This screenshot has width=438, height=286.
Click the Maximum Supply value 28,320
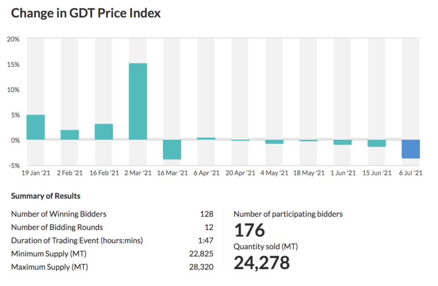pyautogui.click(x=201, y=267)
